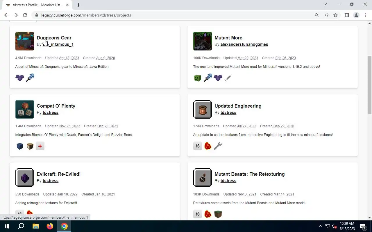Click the blue sword icon under Mutant More
The width and height of the screenshot is (372, 232).
click(x=208, y=78)
